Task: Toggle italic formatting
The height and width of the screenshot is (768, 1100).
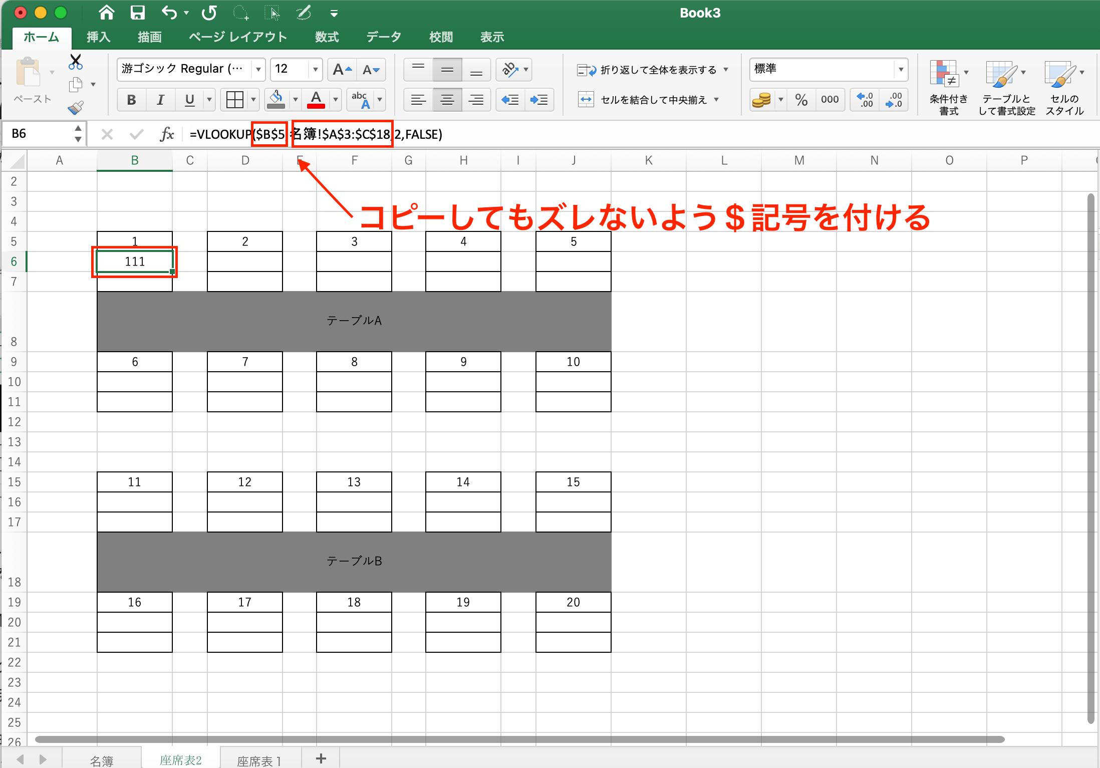Action: pos(160,100)
